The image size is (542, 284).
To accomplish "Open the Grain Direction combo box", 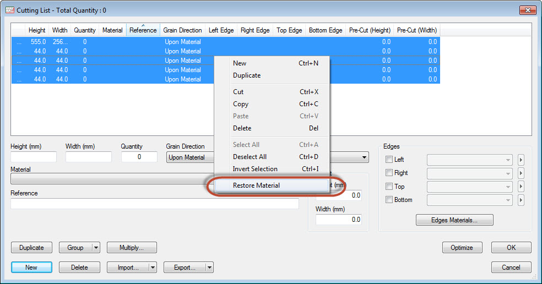I will (x=190, y=157).
